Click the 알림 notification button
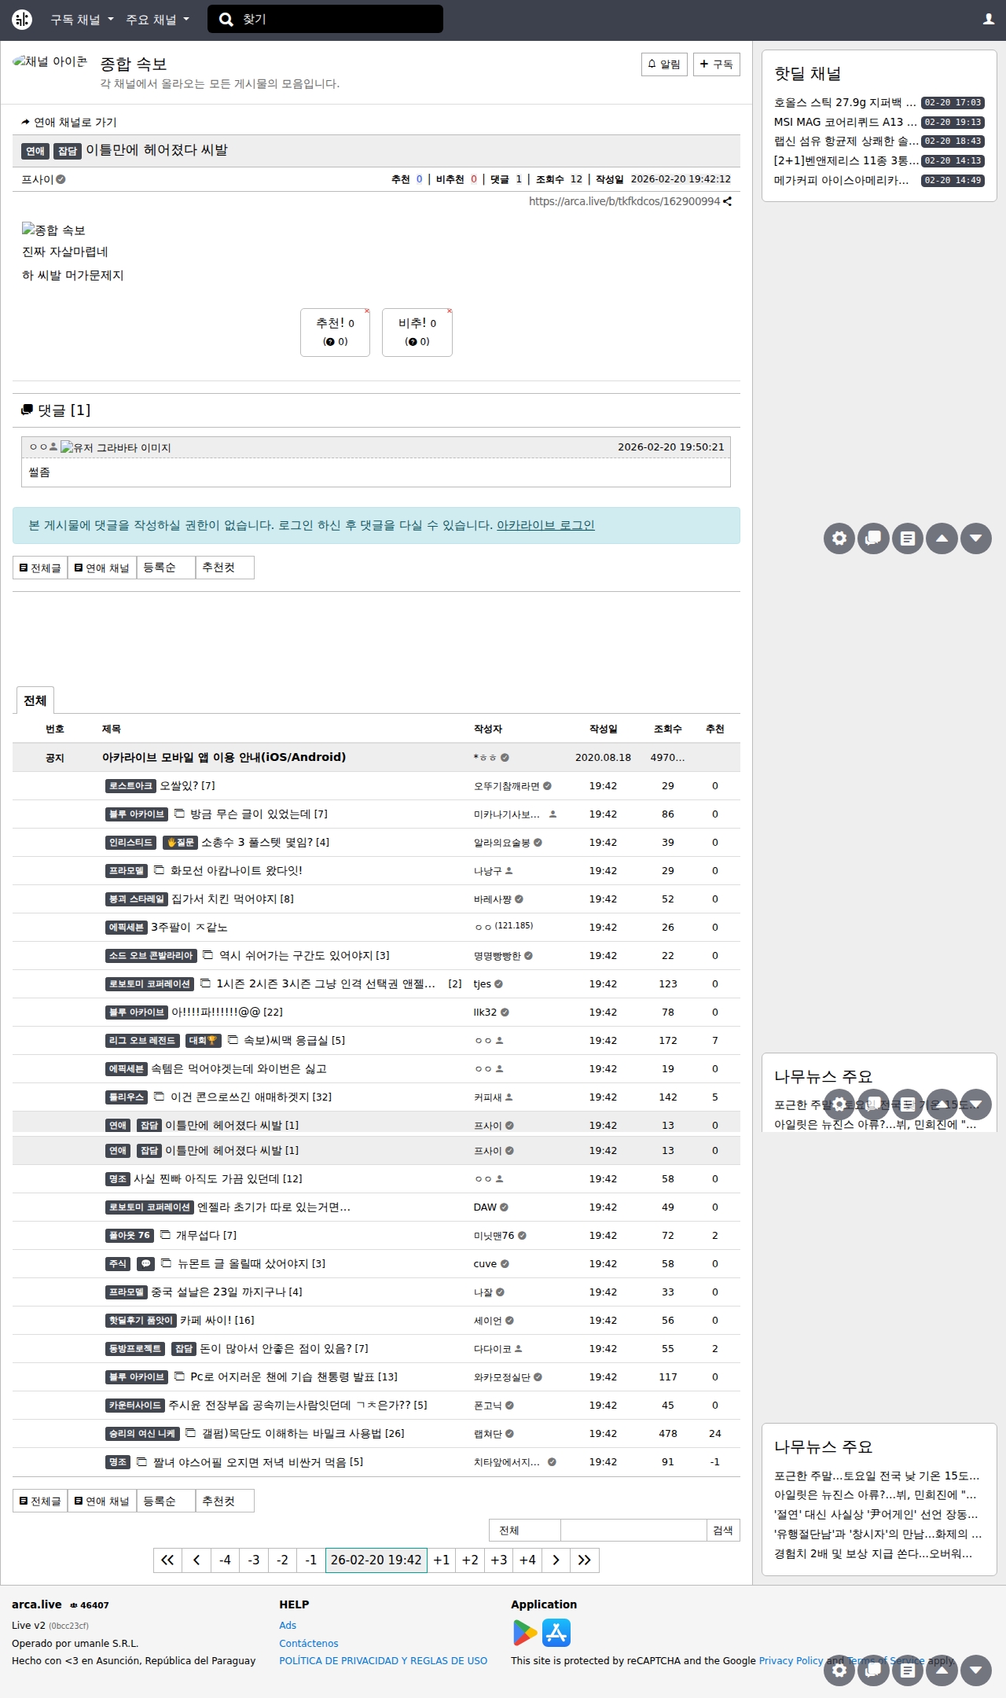The width and height of the screenshot is (1006, 1698). (x=664, y=64)
